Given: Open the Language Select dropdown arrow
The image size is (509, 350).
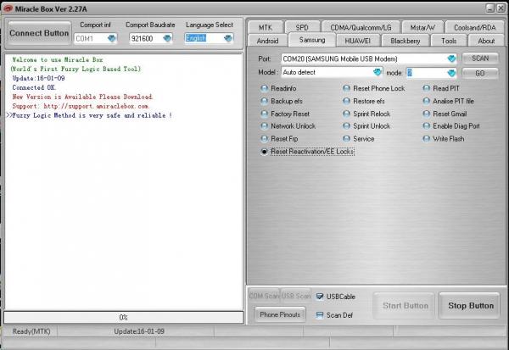Looking at the screenshot, I should point(228,38).
